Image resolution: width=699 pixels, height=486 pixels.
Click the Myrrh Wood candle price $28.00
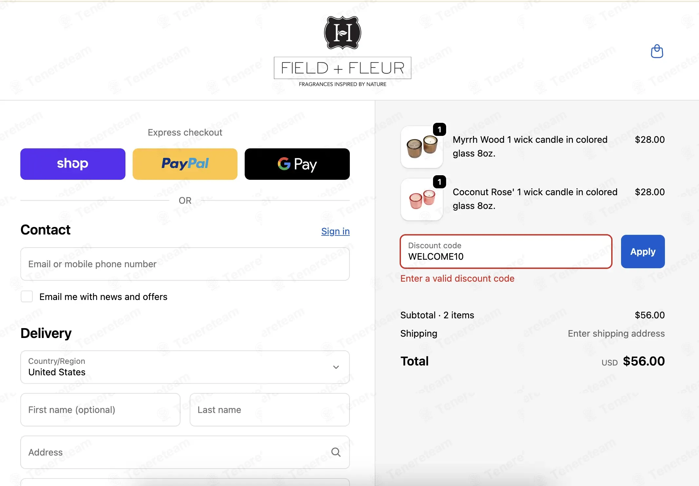click(650, 140)
